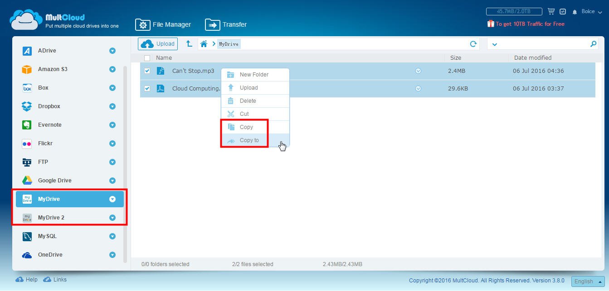Image resolution: width=609 pixels, height=291 pixels.
Task: Choose Copy in context menu
Action: (x=255, y=127)
